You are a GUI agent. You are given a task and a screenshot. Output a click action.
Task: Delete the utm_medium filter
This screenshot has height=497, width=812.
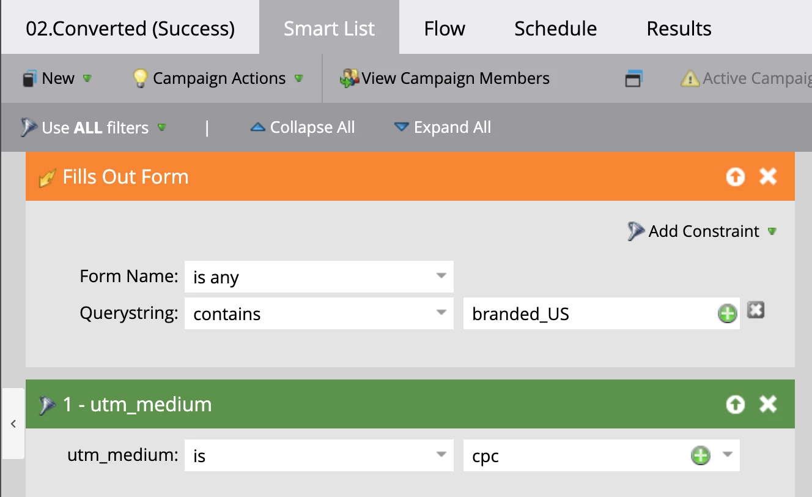coord(768,405)
